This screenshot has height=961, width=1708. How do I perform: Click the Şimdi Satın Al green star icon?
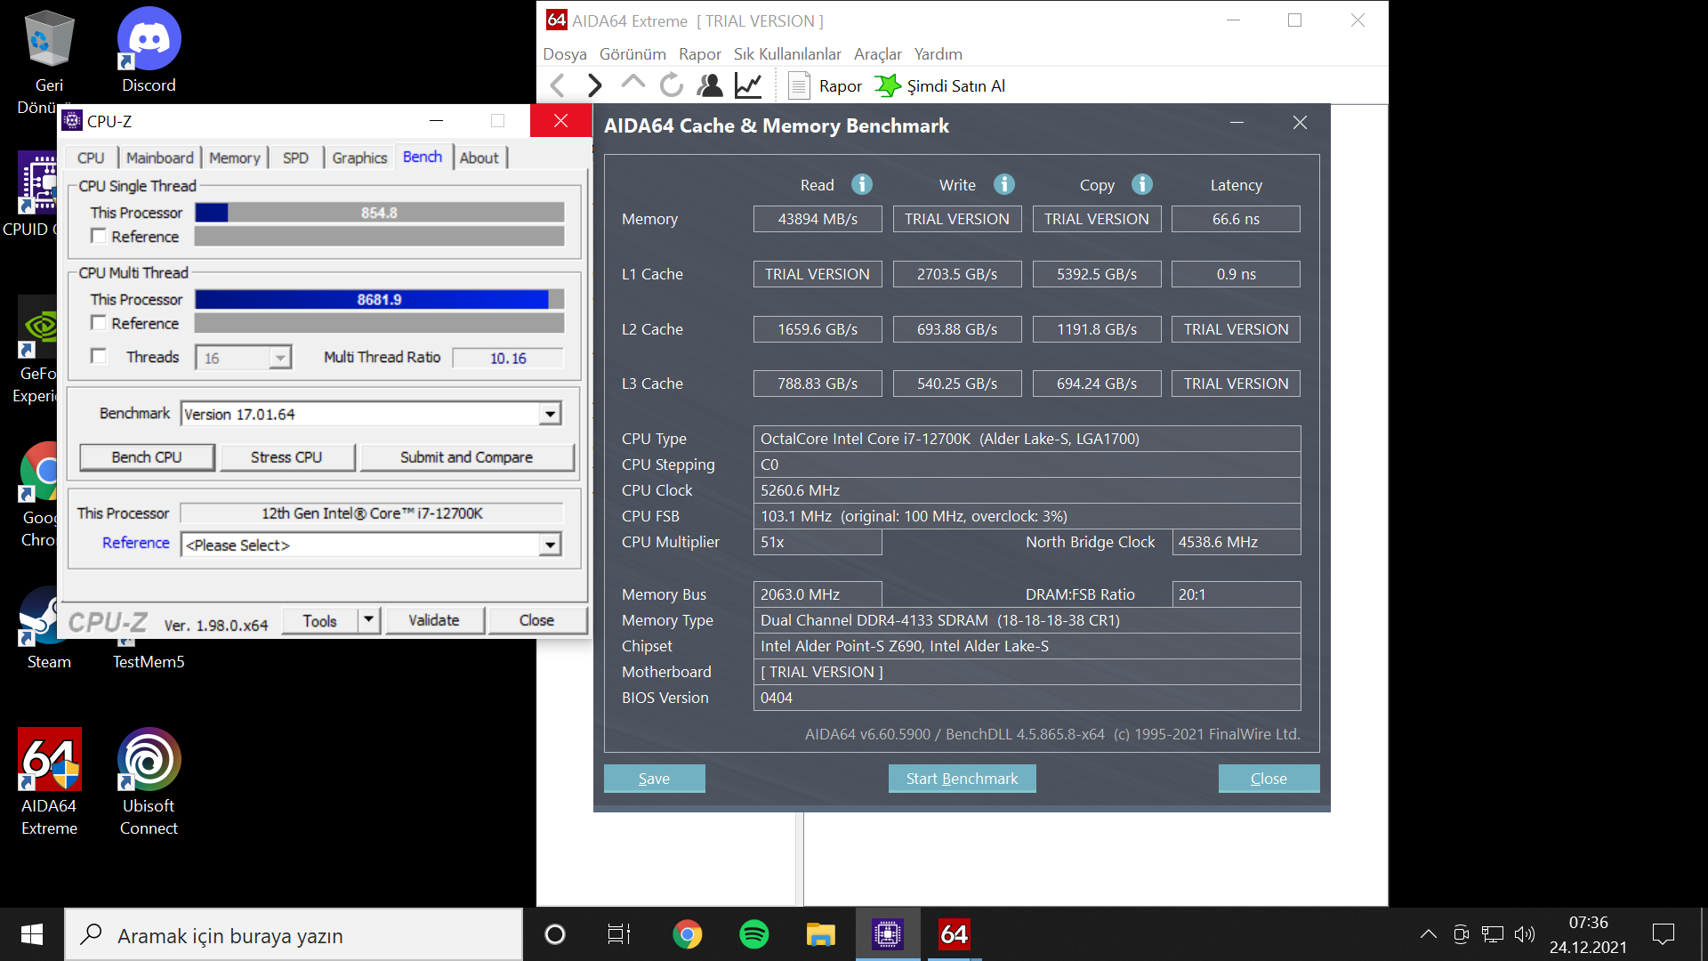tap(887, 85)
